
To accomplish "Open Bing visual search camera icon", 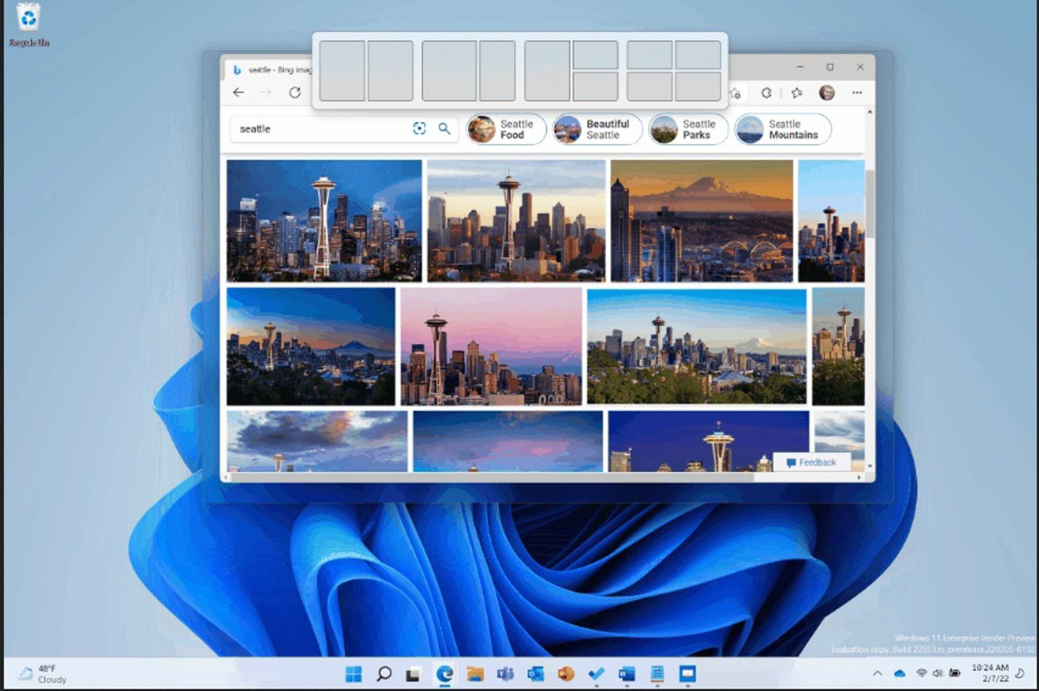I will [419, 128].
